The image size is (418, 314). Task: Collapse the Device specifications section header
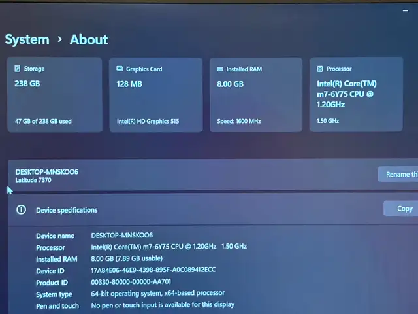213,209
